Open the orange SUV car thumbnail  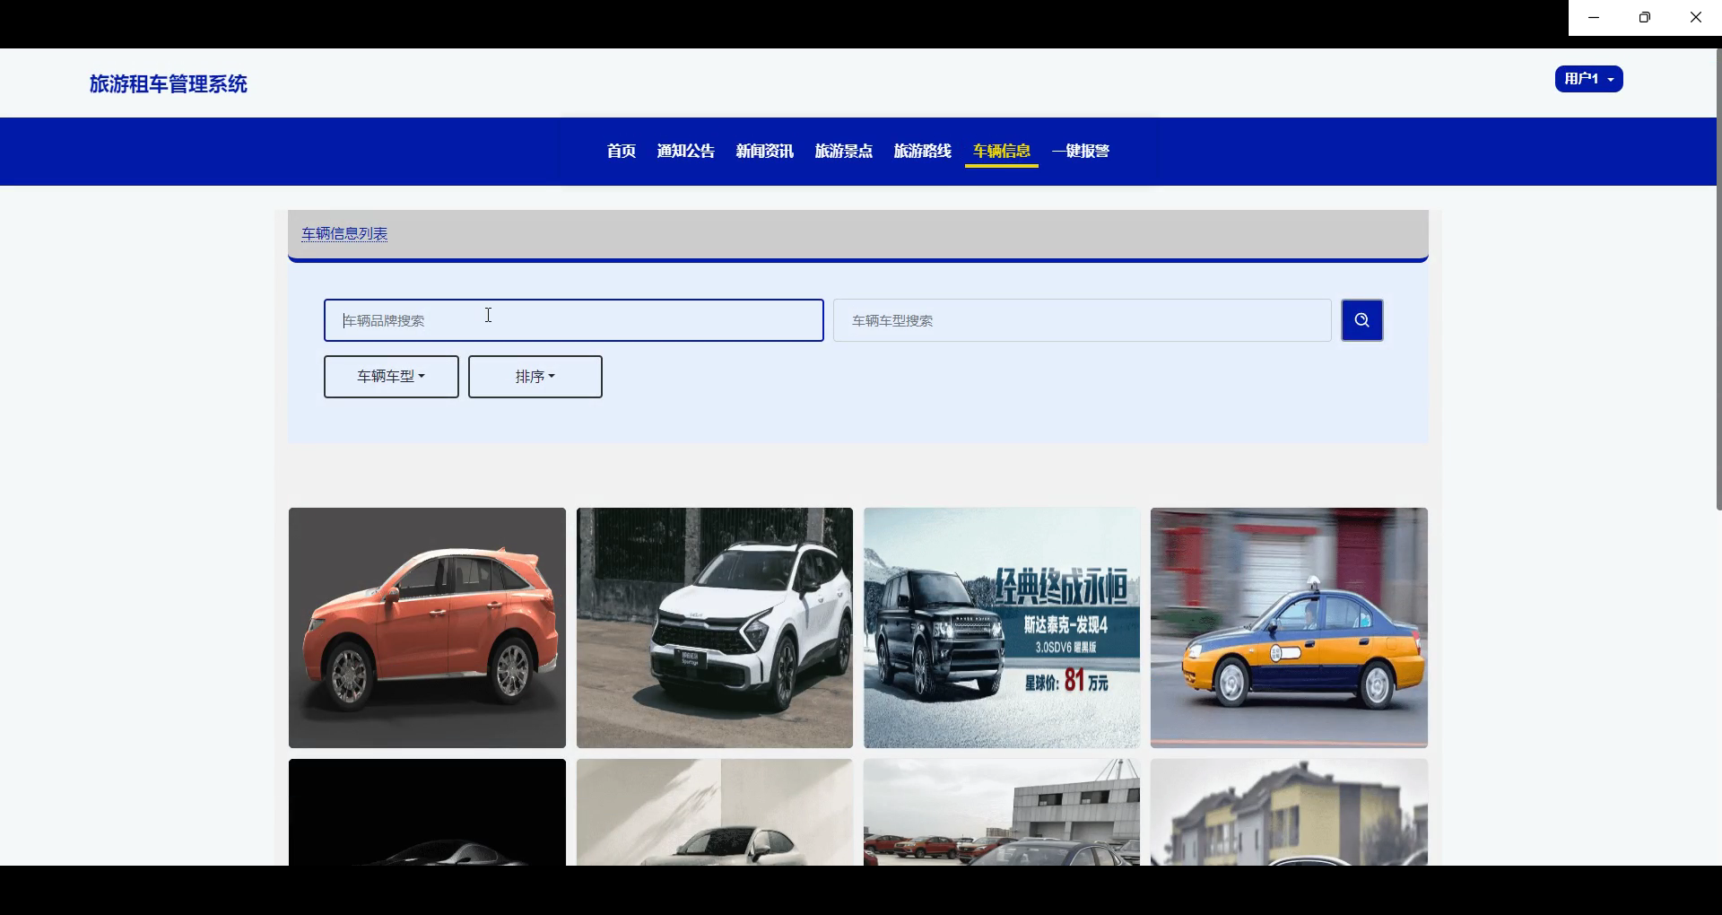point(427,628)
